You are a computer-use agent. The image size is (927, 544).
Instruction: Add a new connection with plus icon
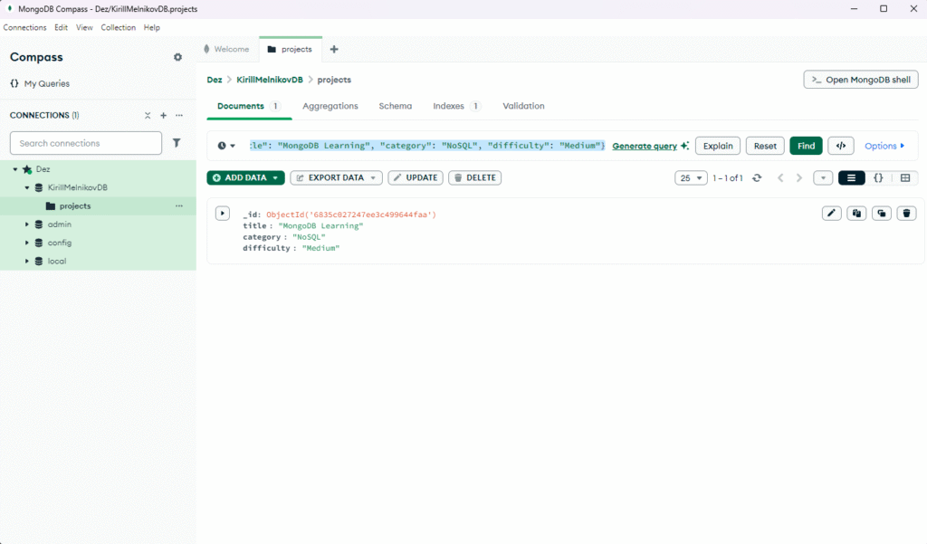pyautogui.click(x=164, y=115)
